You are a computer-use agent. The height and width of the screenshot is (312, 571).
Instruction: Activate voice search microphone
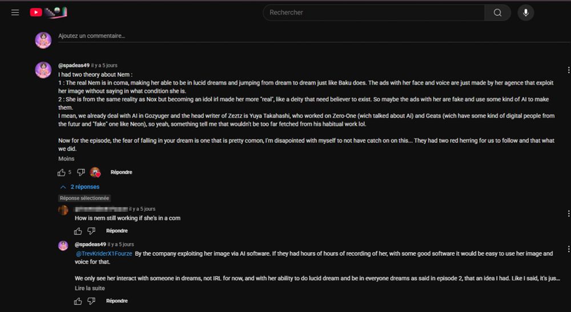point(526,13)
